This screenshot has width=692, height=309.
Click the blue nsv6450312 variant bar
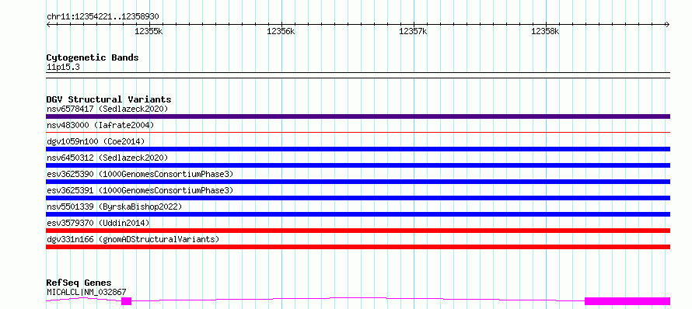point(358,165)
